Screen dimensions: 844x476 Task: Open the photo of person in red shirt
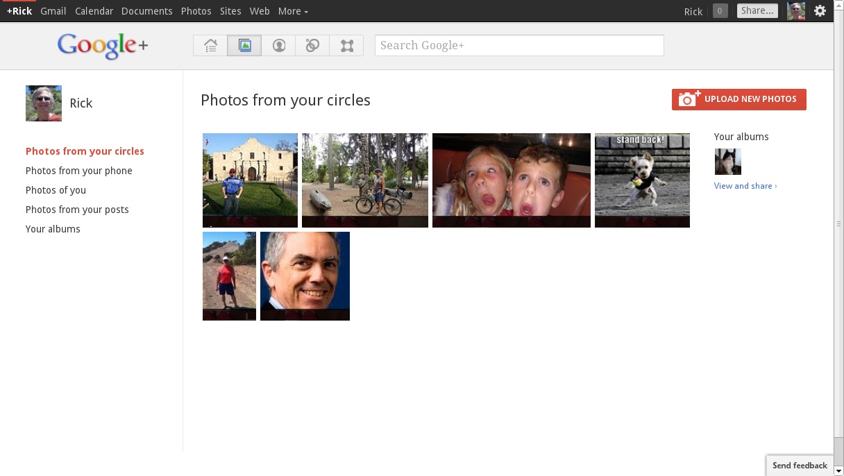click(229, 276)
